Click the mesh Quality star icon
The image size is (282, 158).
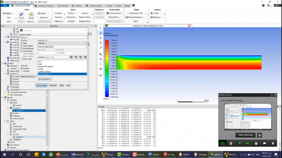coord(31,14)
